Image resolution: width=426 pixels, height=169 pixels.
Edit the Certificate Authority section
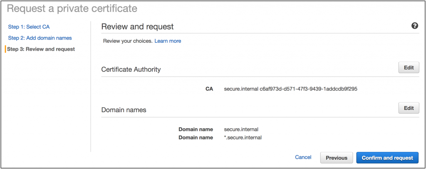[409, 68]
